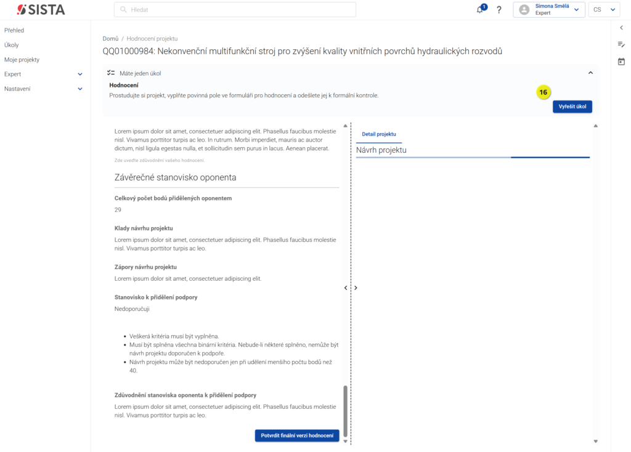Click the form scrollbar up arrow
The image size is (631, 452).
[345, 126]
